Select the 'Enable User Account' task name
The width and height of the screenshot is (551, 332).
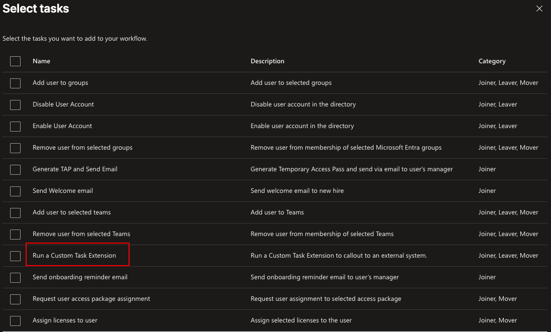[x=62, y=126]
